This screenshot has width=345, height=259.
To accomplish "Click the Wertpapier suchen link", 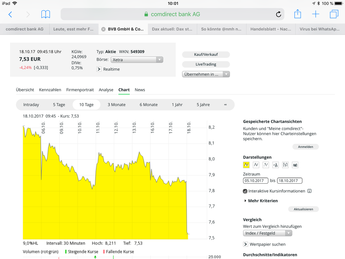I will pos(267,244).
